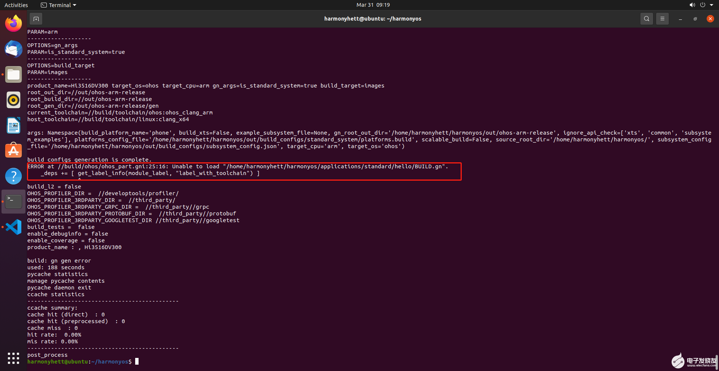Viewport: 719px width, 371px height.
Task: Select the Terminal icon in the dock
Action: click(x=13, y=201)
